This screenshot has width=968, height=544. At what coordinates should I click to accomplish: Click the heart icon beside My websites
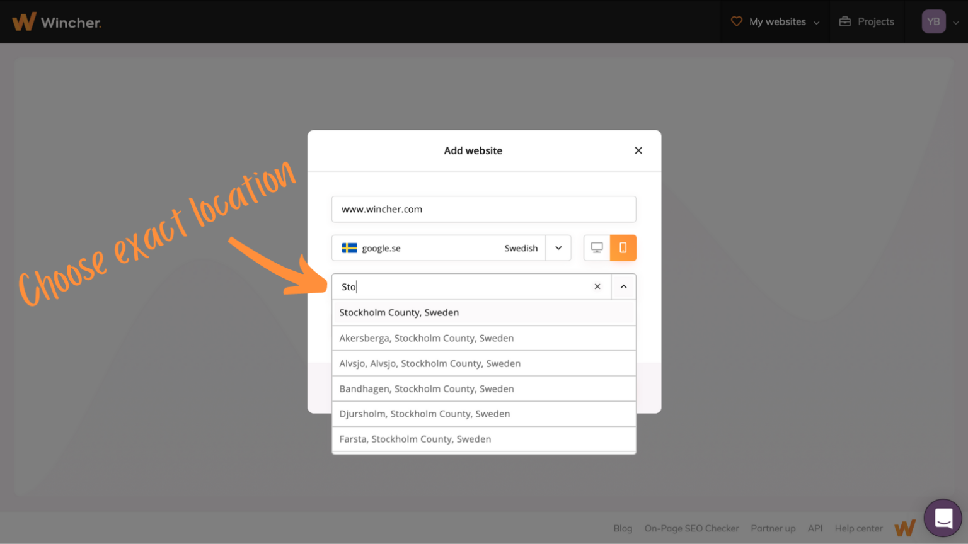[x=736, y=21]
